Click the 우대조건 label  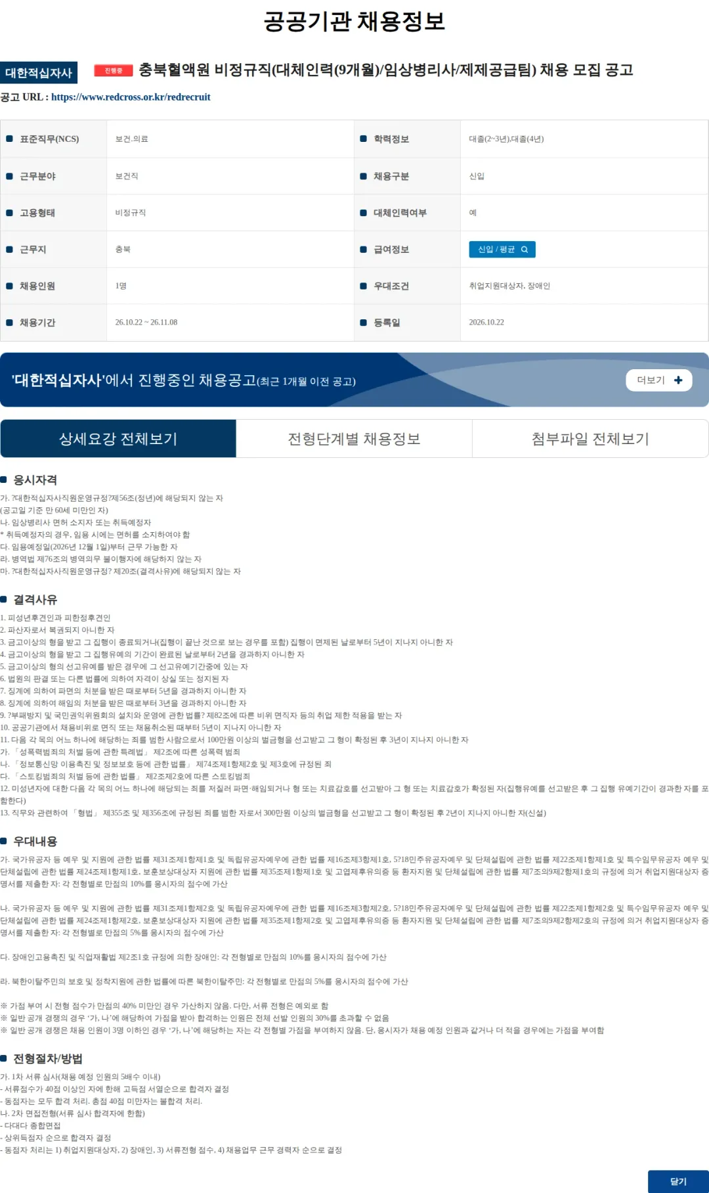[391, 286]
